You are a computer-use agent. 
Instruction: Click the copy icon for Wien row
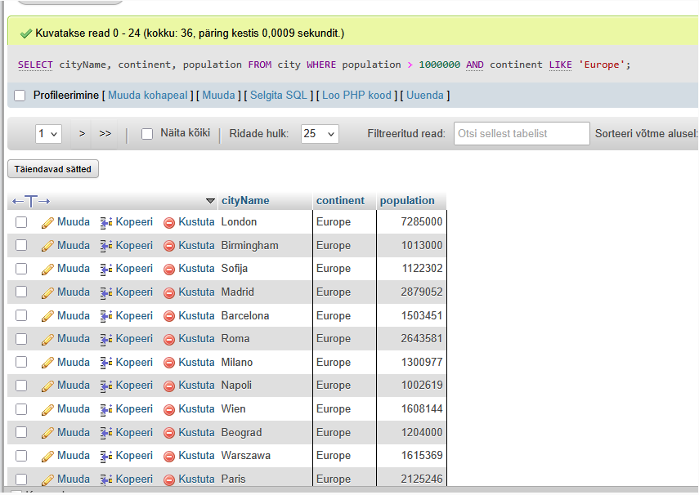106,409
